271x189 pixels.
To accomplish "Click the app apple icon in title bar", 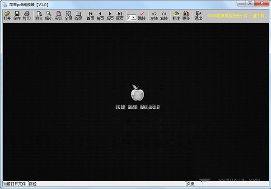I will pos(5,5).
